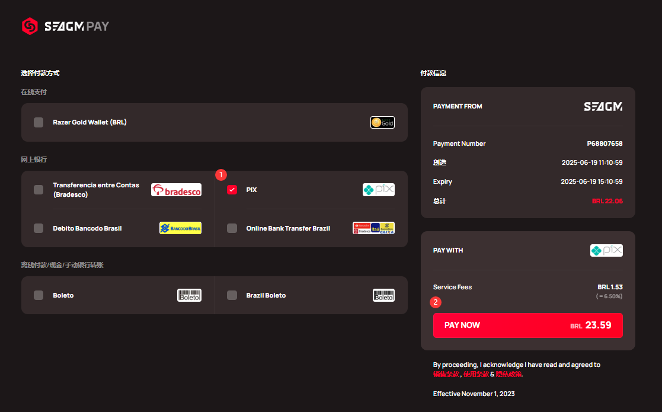Click the expiry time 2025-06-19 15:10:59
Viewport: 662px width, 412px height.
tap(591, 181)
